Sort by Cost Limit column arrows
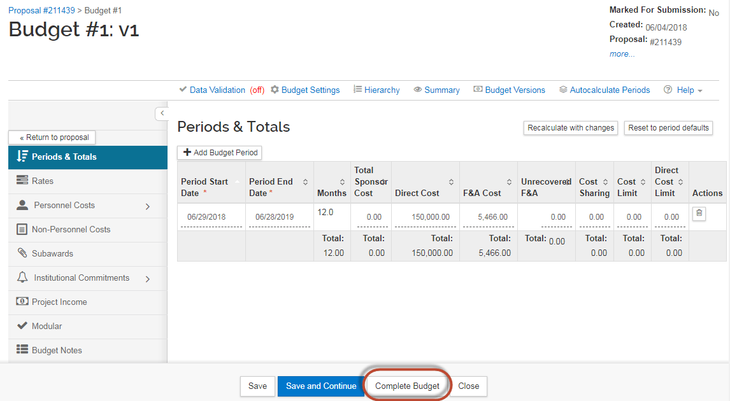Viewport: 730px width, 401px height. [643, 182]
